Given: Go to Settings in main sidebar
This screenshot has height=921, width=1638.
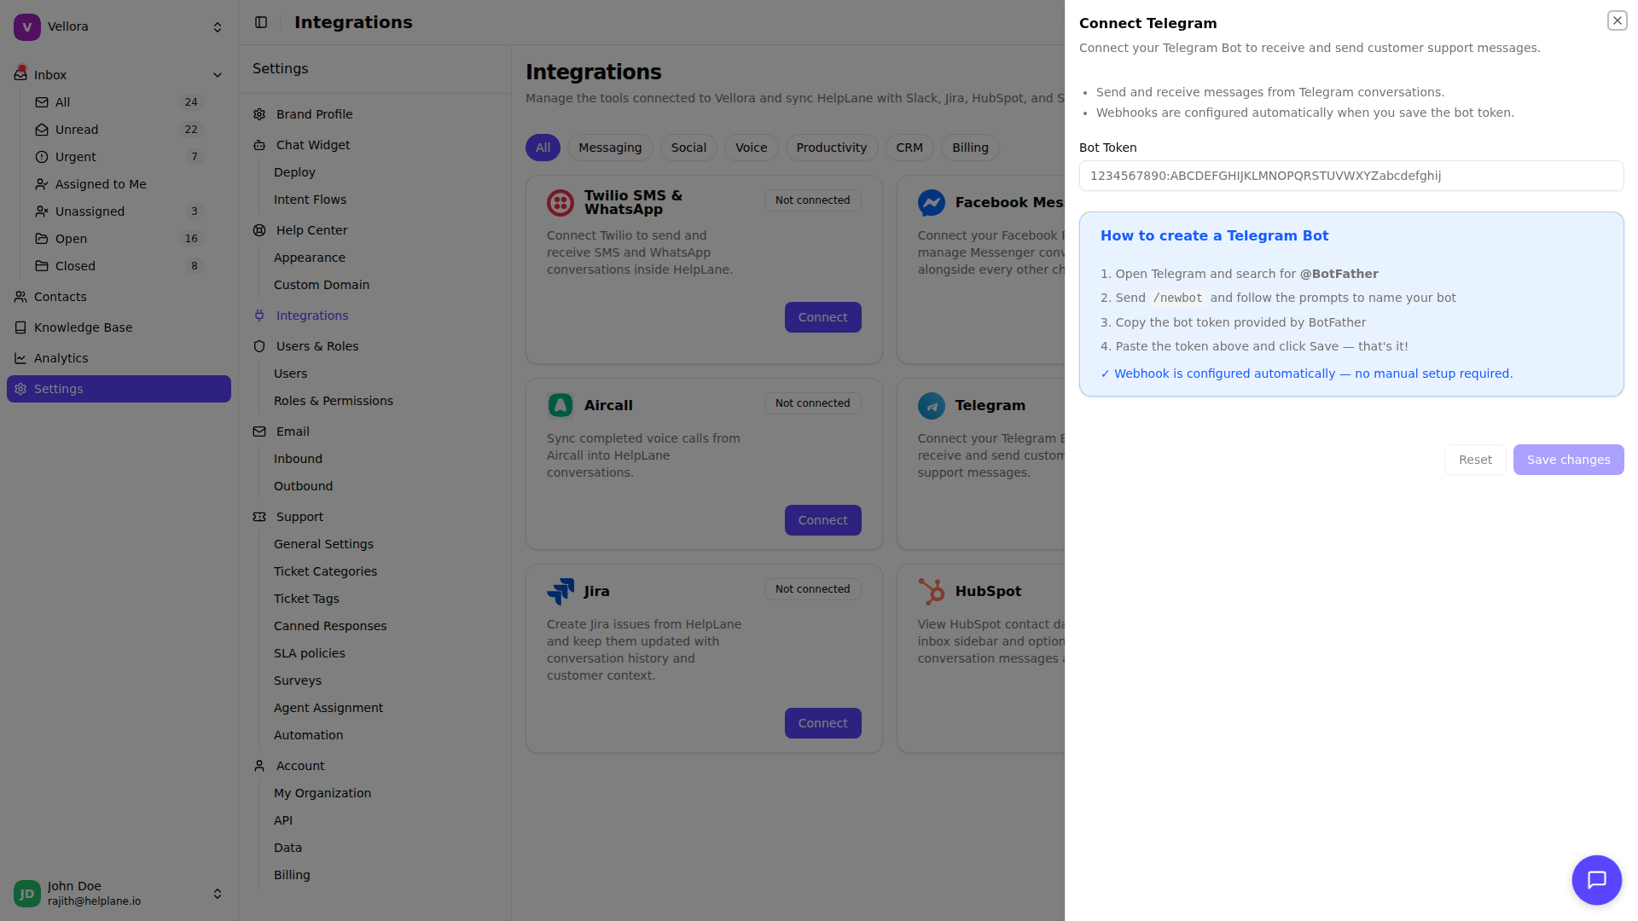Looking at the screenshot, I should coord(119,389).
